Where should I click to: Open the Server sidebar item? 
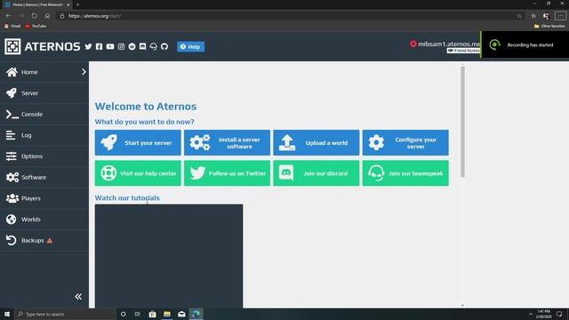(44, 93)
